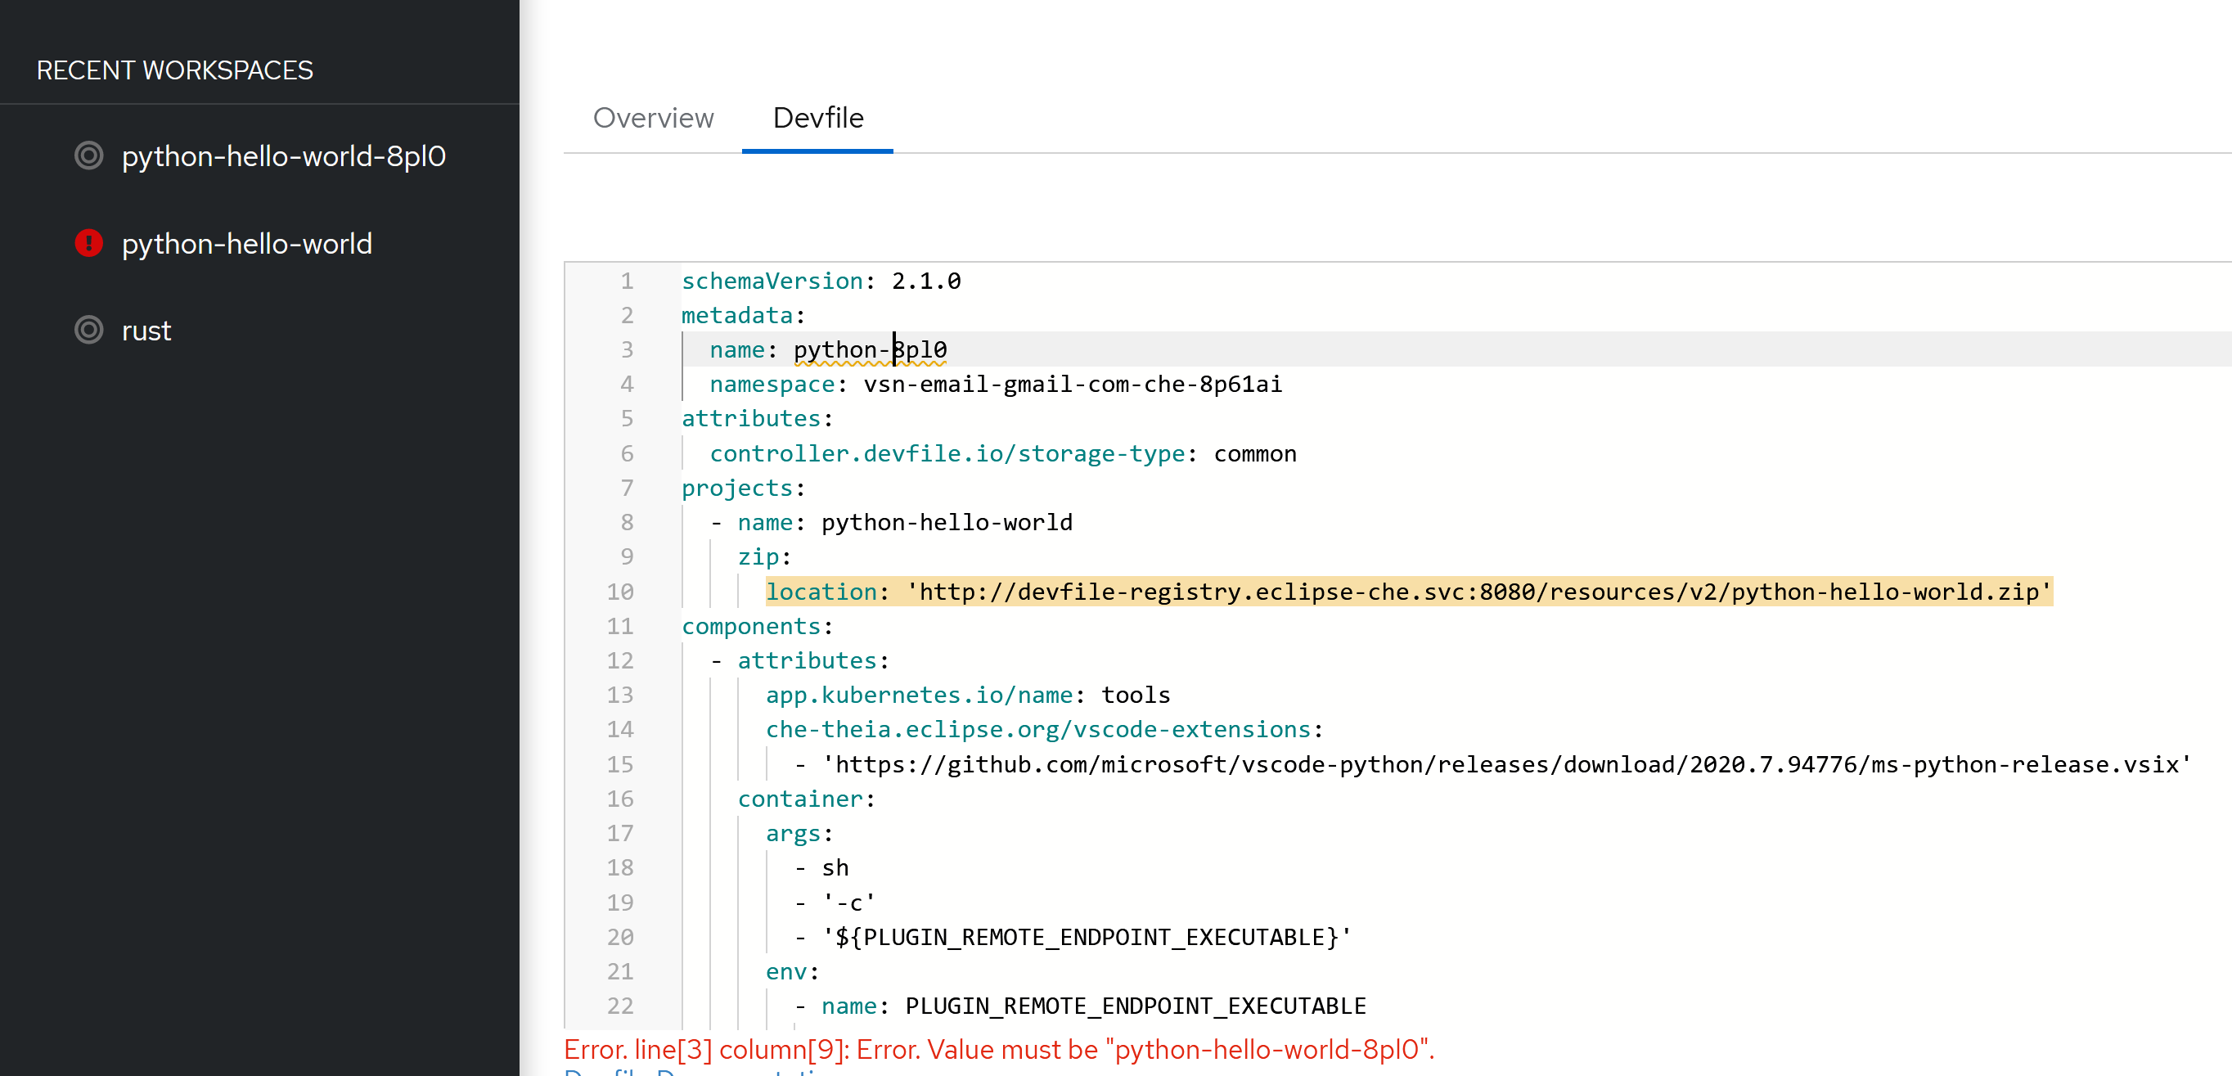Select the Devfile tab
The width and height of the screenshot is (2232, 1076).
click(817, 118)
